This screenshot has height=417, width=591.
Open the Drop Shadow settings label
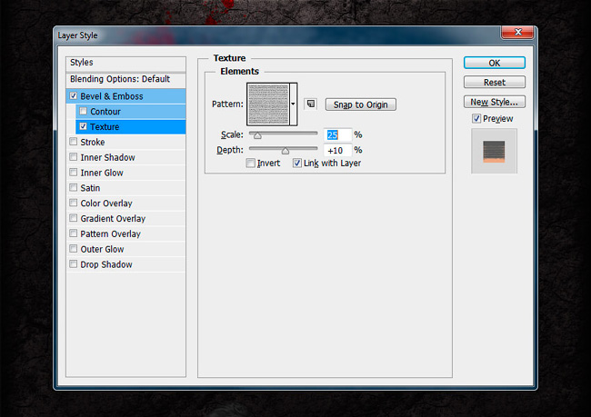(x=106, y=264)
